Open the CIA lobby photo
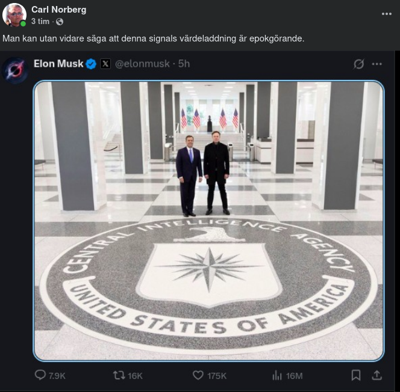The height and width of the screenshot is (392, 400). coord(208,220)
